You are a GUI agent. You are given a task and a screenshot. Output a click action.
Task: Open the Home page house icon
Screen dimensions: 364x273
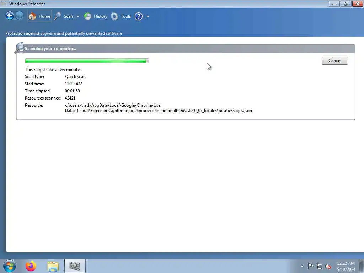32,16
